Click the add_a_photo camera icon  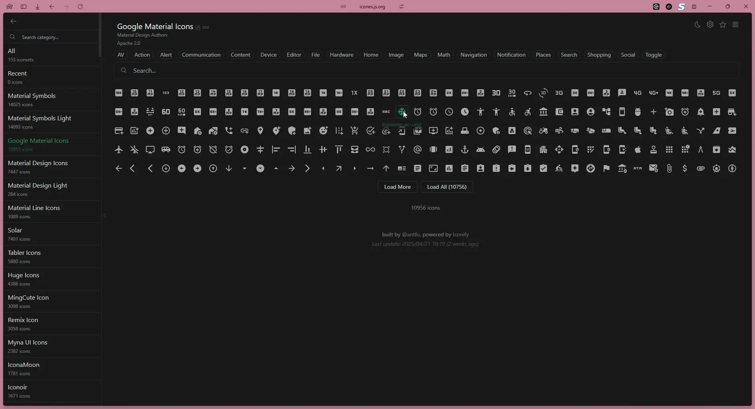point(669,112)
